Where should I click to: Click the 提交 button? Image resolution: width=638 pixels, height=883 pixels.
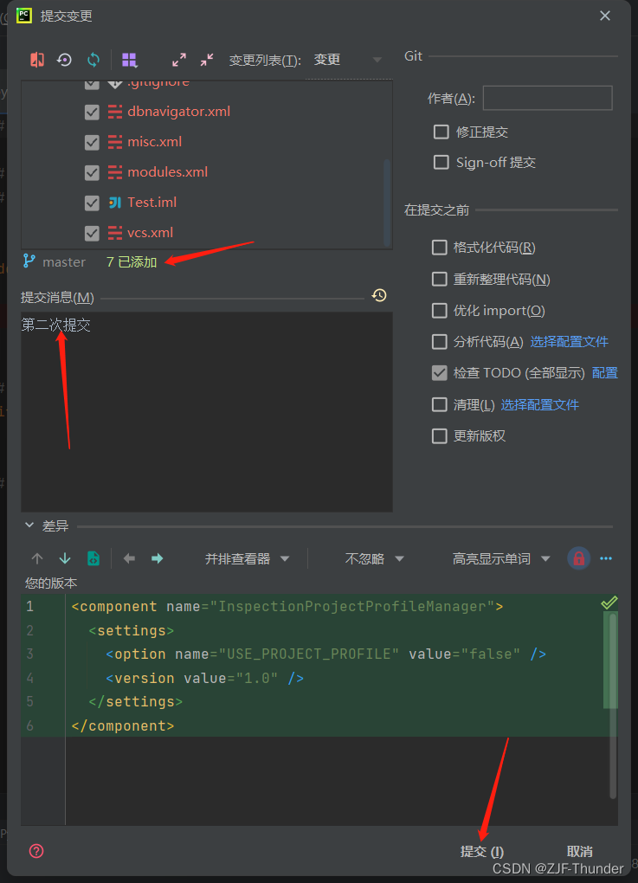click(x=482, y=851)
